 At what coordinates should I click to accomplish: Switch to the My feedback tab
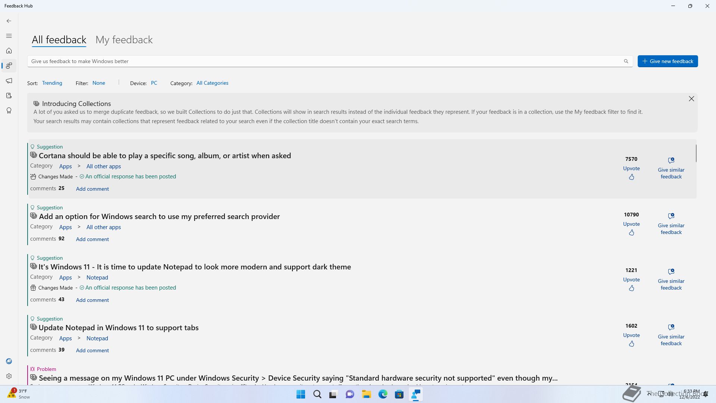click(x=124, y=40)
